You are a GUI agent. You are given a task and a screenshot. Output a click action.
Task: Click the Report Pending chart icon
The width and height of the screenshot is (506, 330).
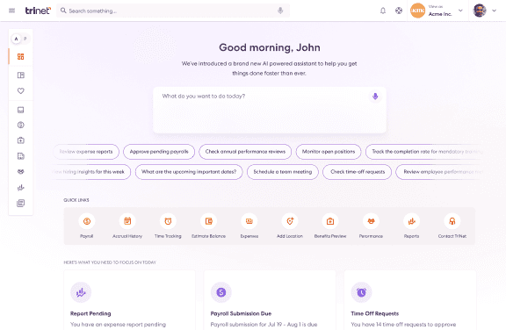pos(81,292)
